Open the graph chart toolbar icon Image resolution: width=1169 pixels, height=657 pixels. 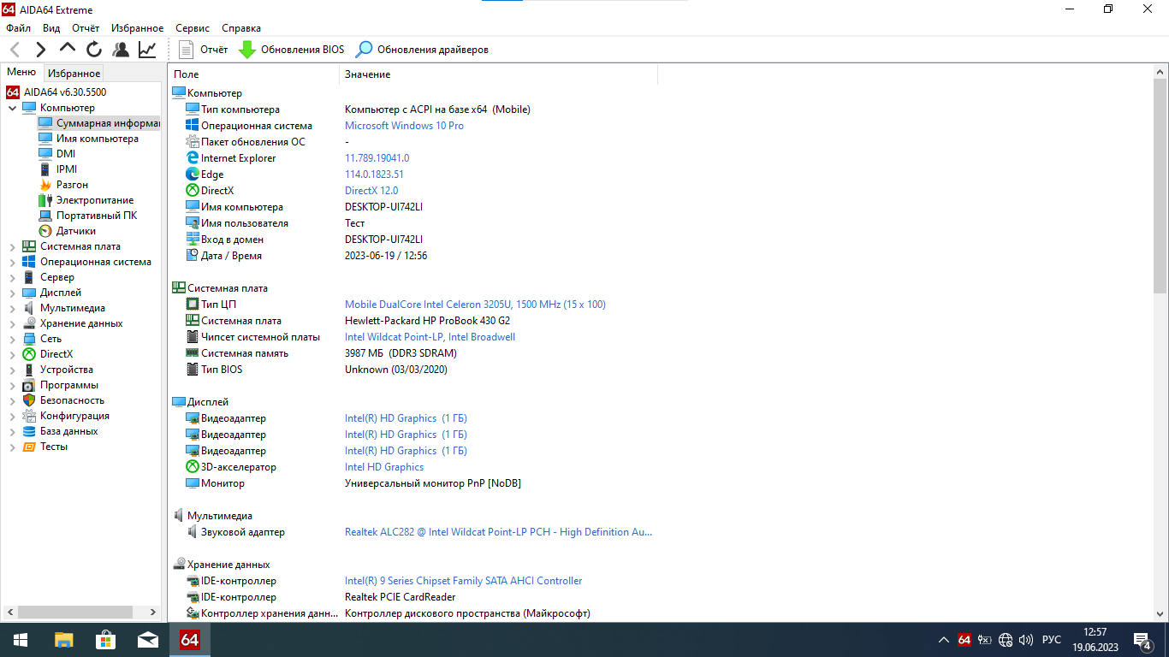pyautogui.click(x=147, y=50)
